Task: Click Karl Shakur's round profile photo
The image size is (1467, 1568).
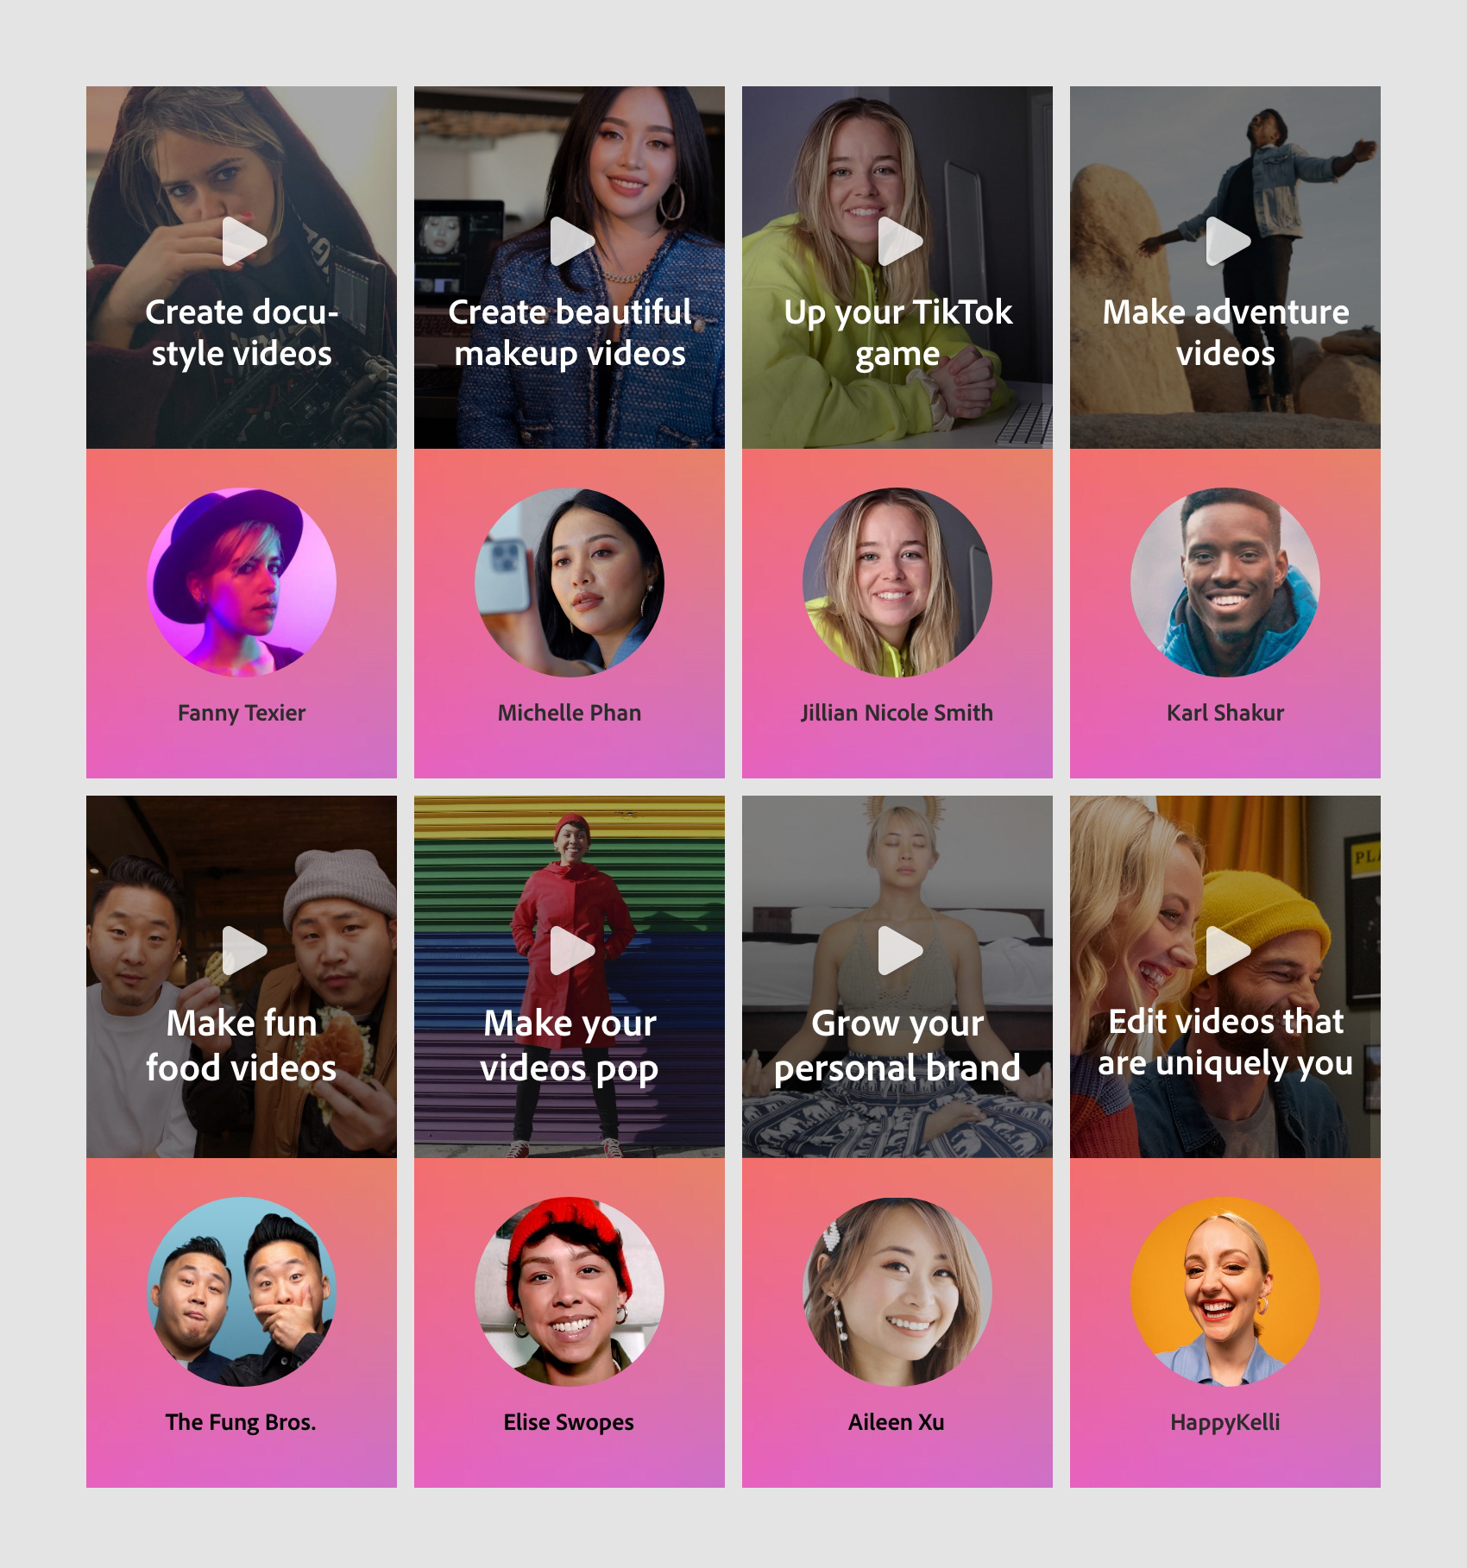Action: click(x=1225, y=582)
